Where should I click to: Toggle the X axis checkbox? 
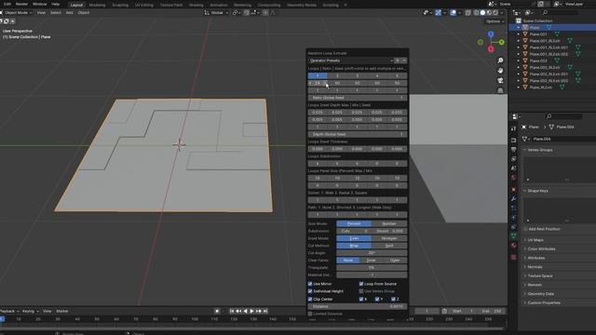[361, 300]
